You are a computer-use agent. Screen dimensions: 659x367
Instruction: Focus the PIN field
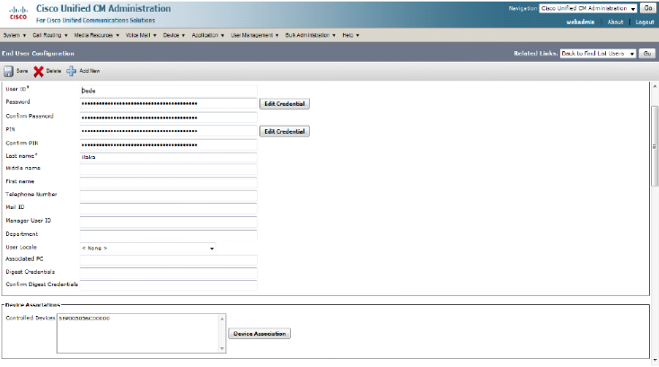[168, 131]
